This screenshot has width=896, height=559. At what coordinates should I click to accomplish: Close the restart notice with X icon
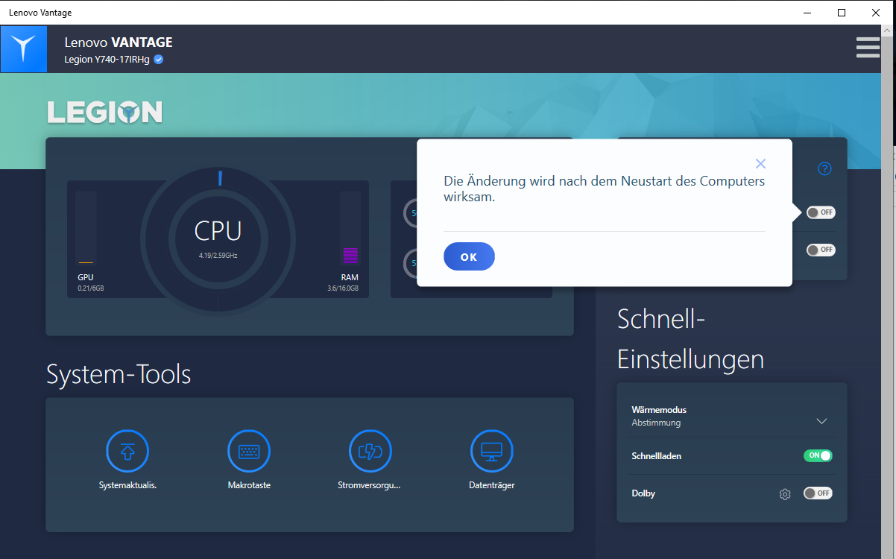pyautogui.click(x=760, y=164)
